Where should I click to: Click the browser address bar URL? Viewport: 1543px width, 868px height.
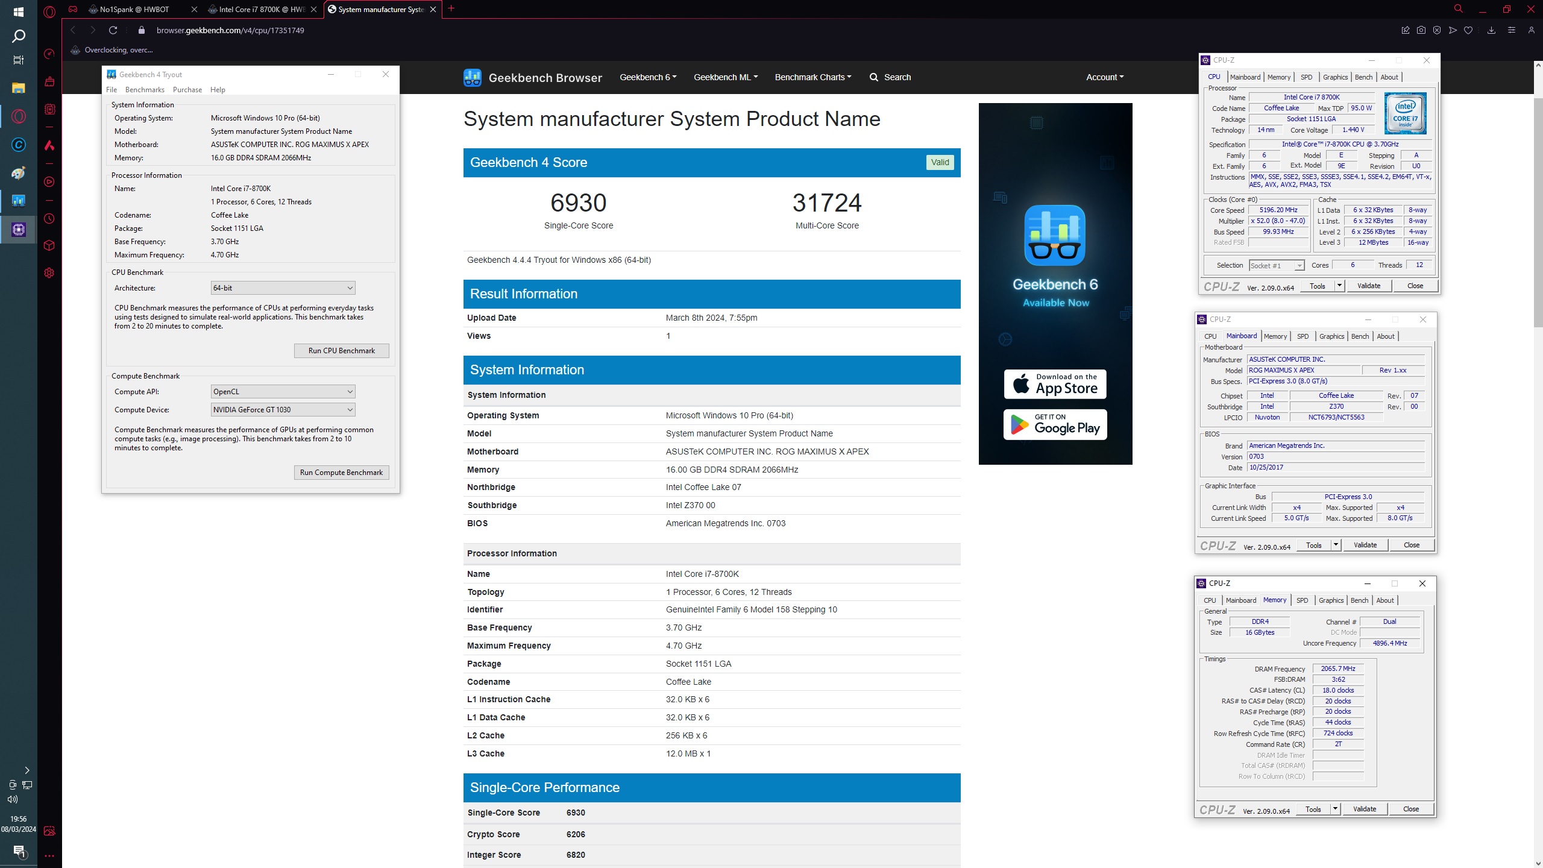pyautogui.click(x=230, y=30)
